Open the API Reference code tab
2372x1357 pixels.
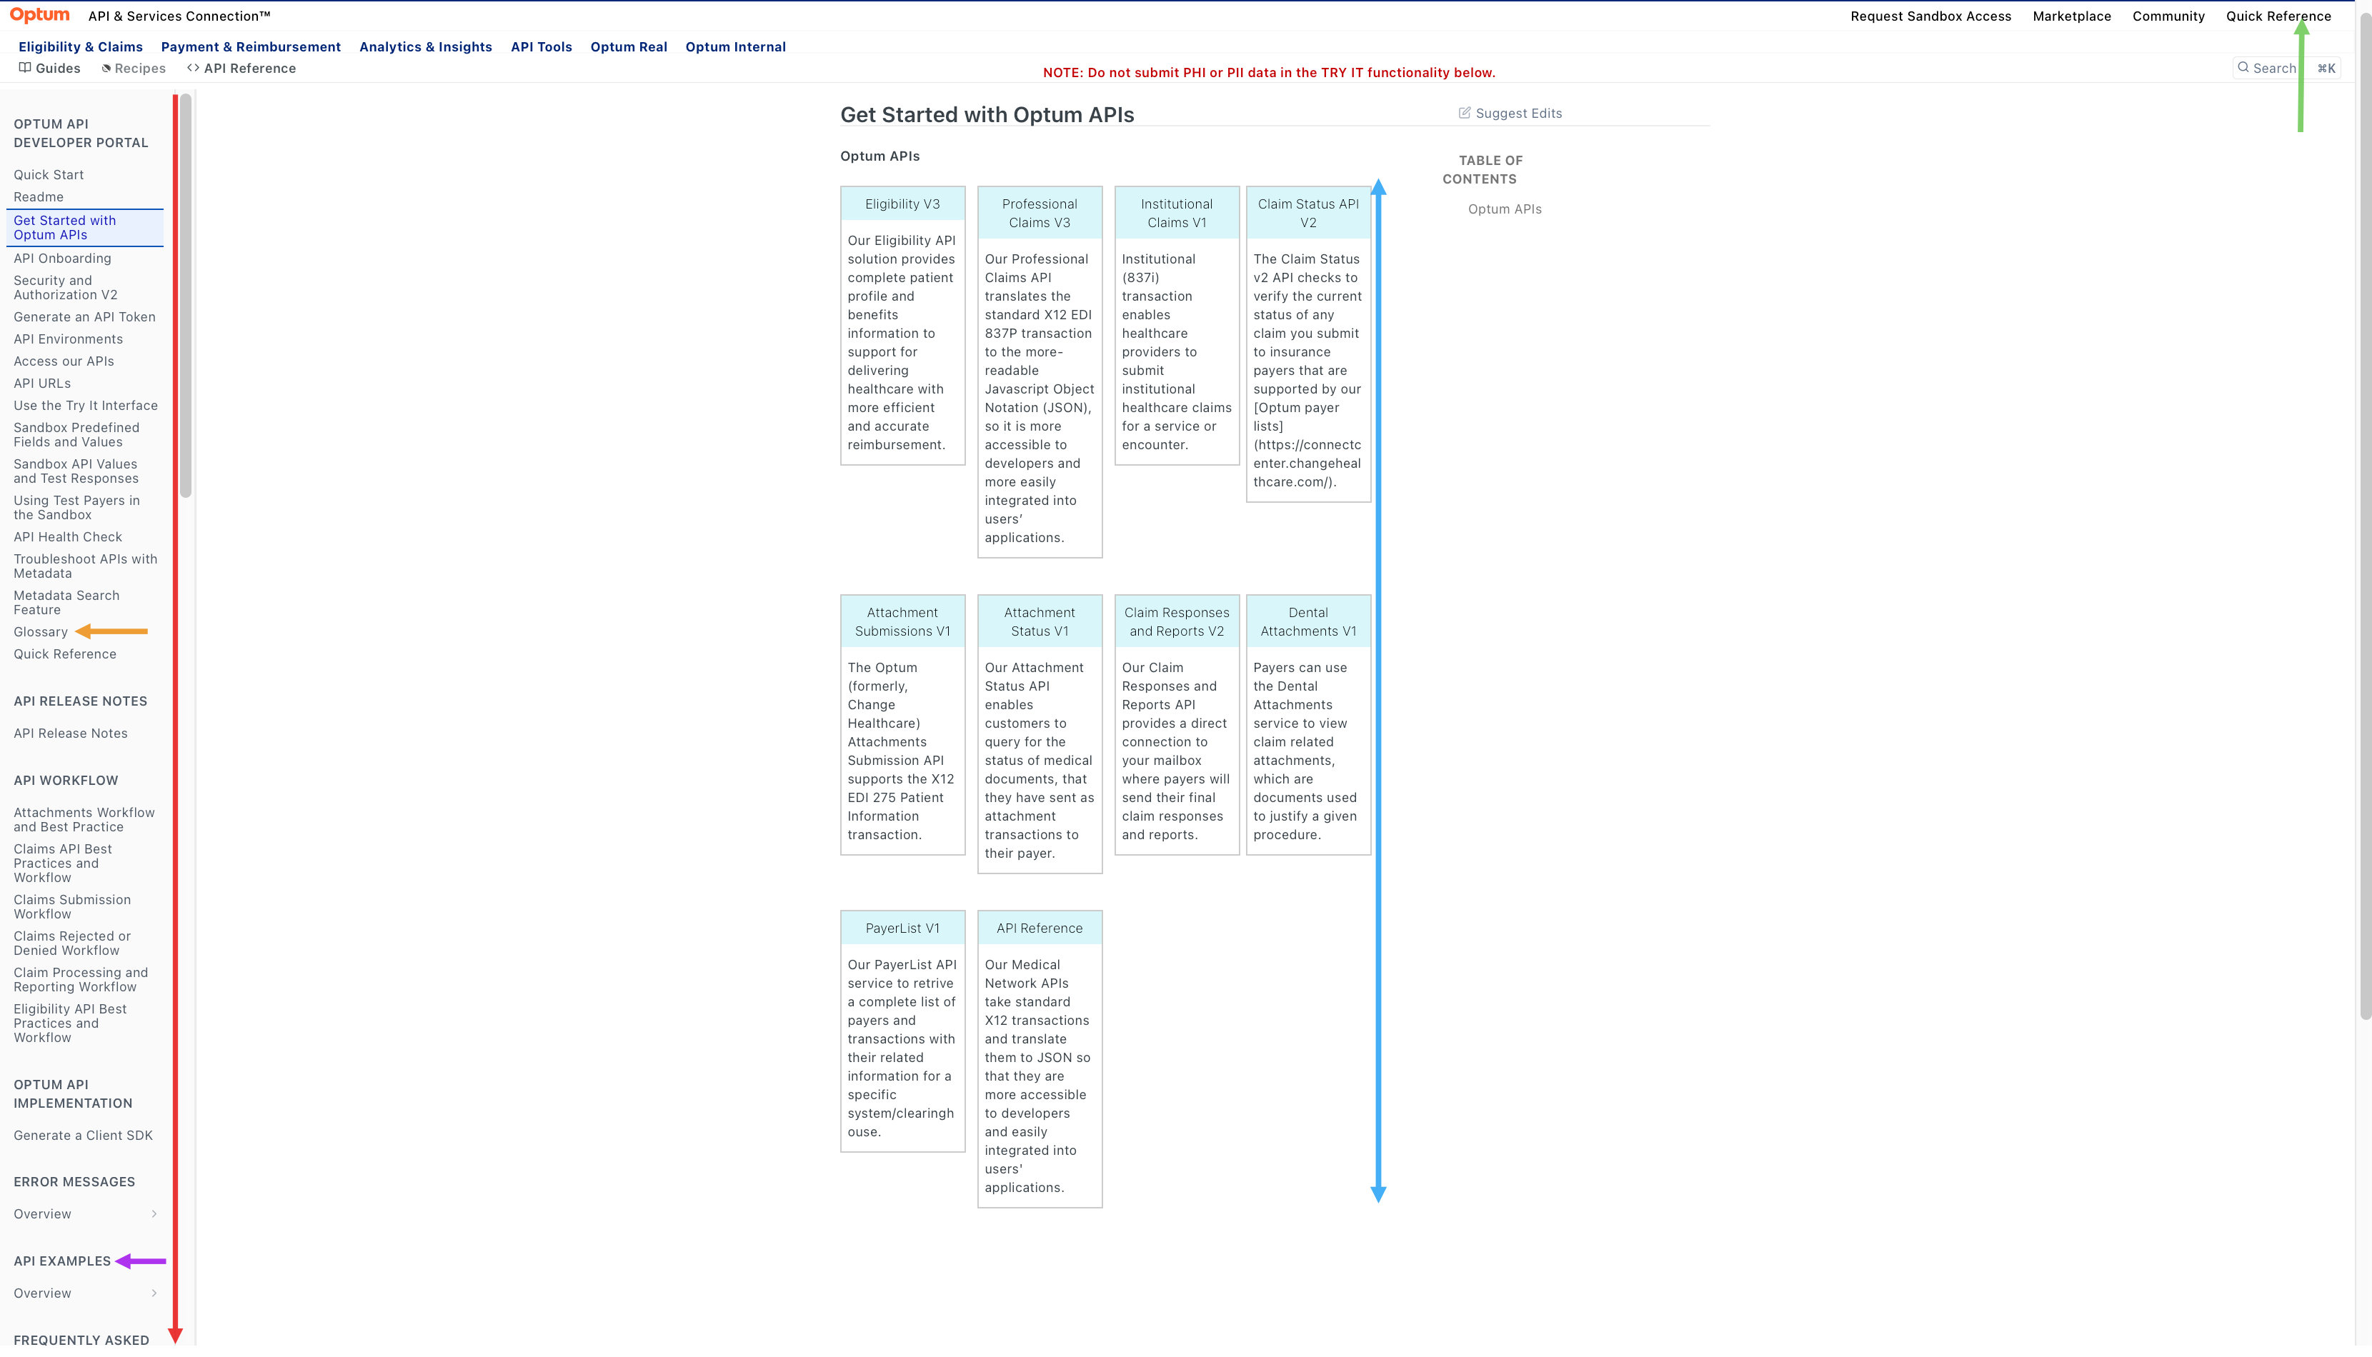[241, 68]
